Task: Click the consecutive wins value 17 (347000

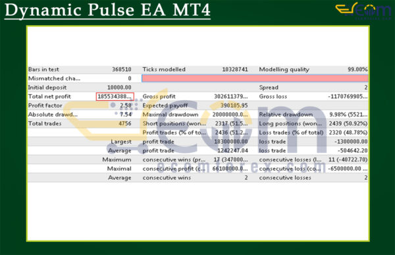Action: click(231, 159)
